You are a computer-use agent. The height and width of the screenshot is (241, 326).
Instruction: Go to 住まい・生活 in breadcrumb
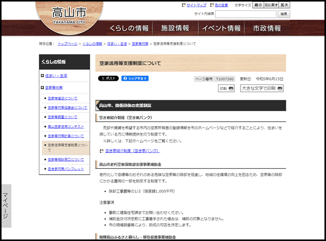click(117, 44)
